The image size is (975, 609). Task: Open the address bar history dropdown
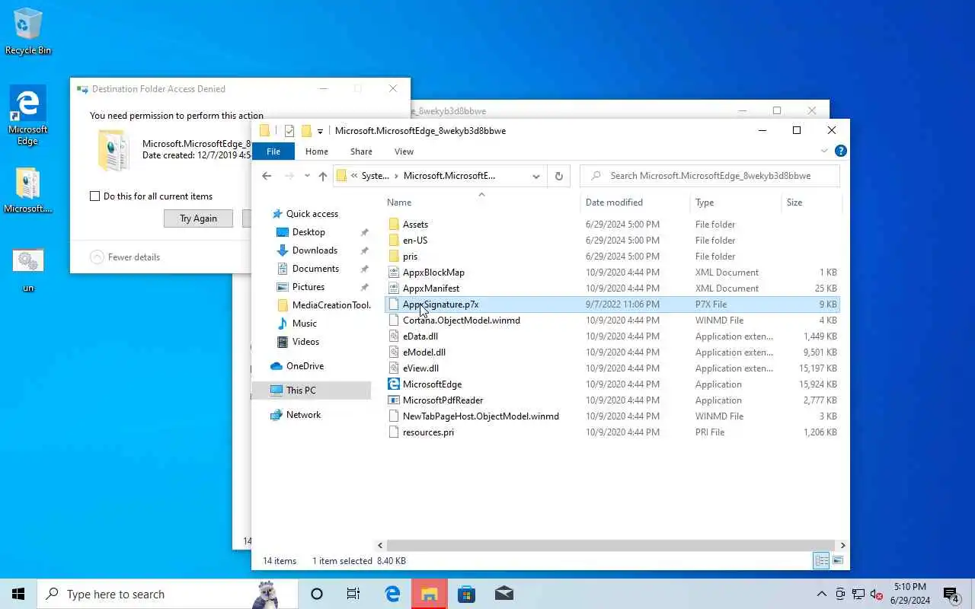click(x=536, y=176)
